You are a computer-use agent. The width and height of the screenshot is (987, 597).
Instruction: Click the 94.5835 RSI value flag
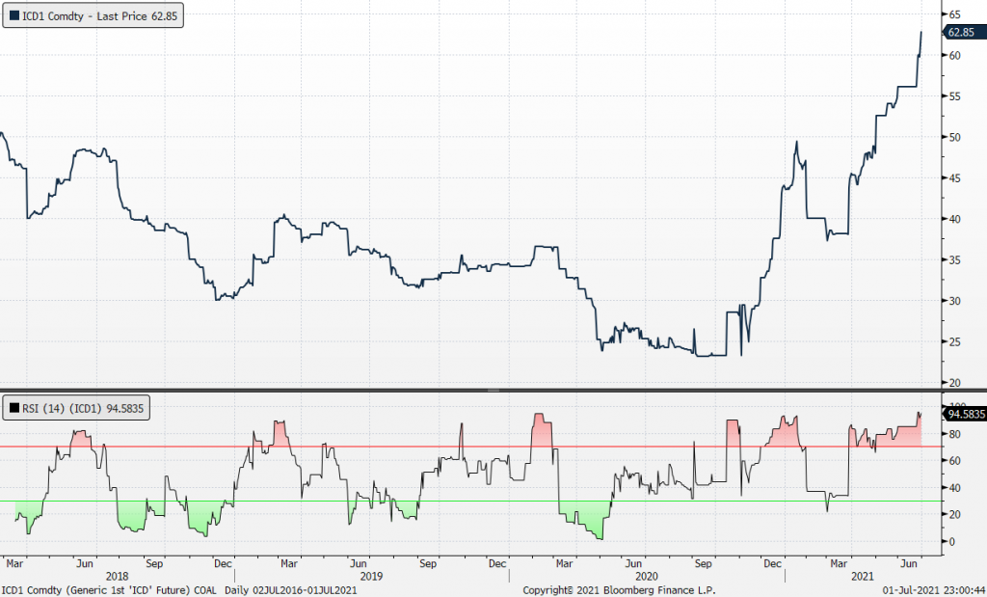click(x=964, y=415)
